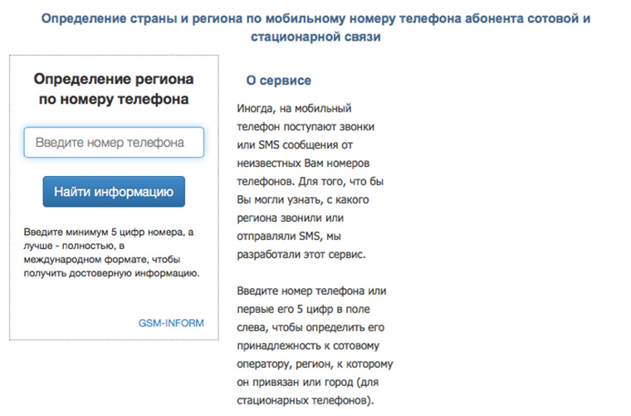This screenshot has width=631, height=416.
Task: Click the hint line 'получить достоверную информацию.'
Action: tap(112, 273)
